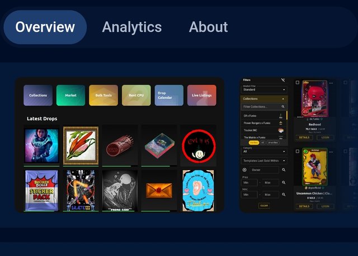Select the Trucker.INC collection
Screen dimensions: 358x256
[x=262, y=130]
